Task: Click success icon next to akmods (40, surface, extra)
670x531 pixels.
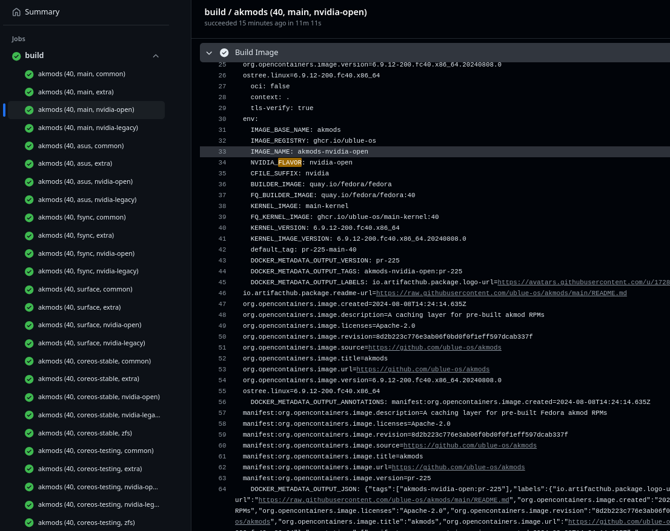Action: pos(29,307)
